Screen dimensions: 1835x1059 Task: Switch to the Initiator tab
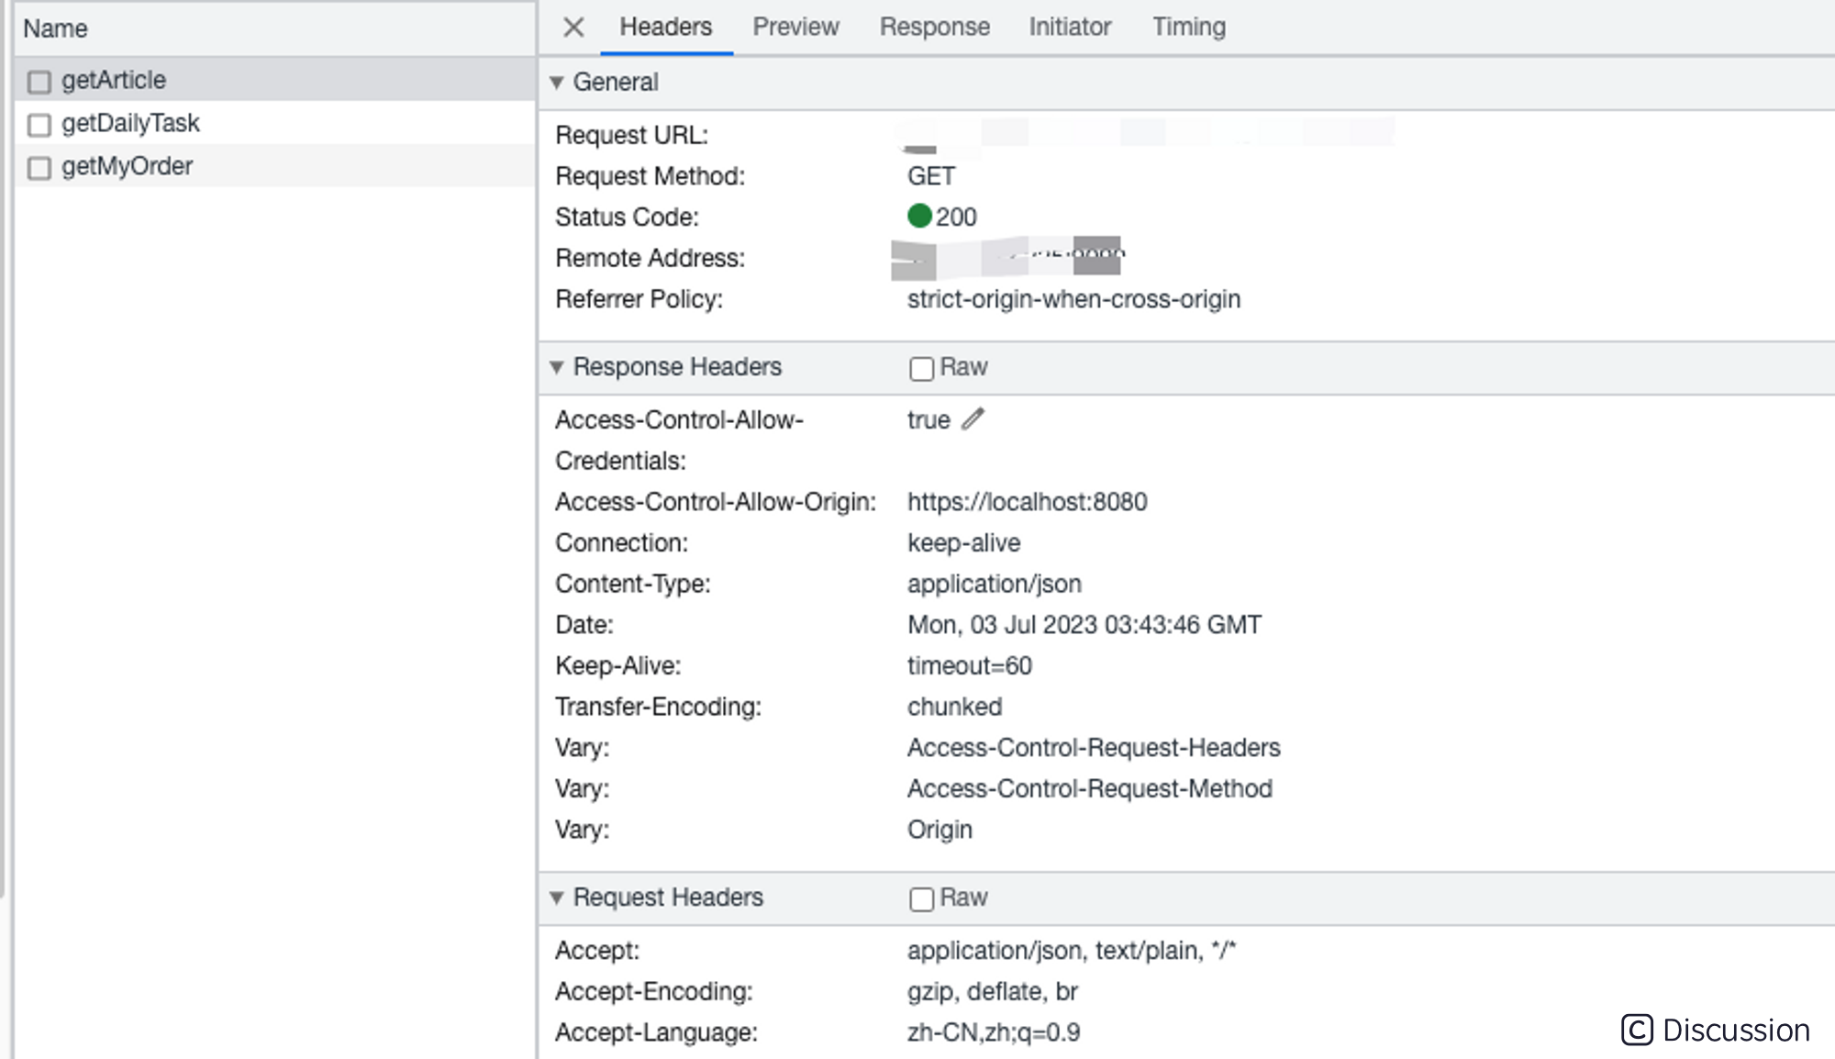(x=1070, y=28)
